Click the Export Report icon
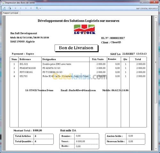The height and width of the screenshot is (153, 160). click(4, 8)
